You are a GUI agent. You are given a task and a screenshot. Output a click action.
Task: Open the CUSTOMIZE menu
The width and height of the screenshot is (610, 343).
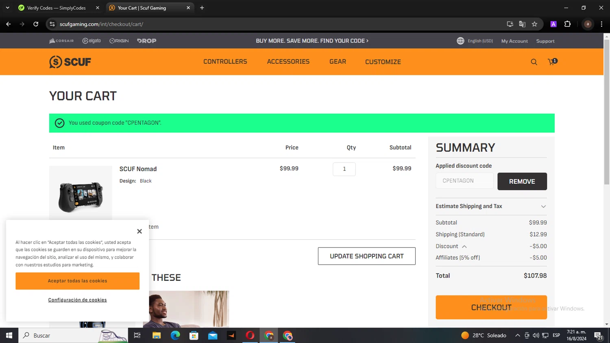point(383,62)
